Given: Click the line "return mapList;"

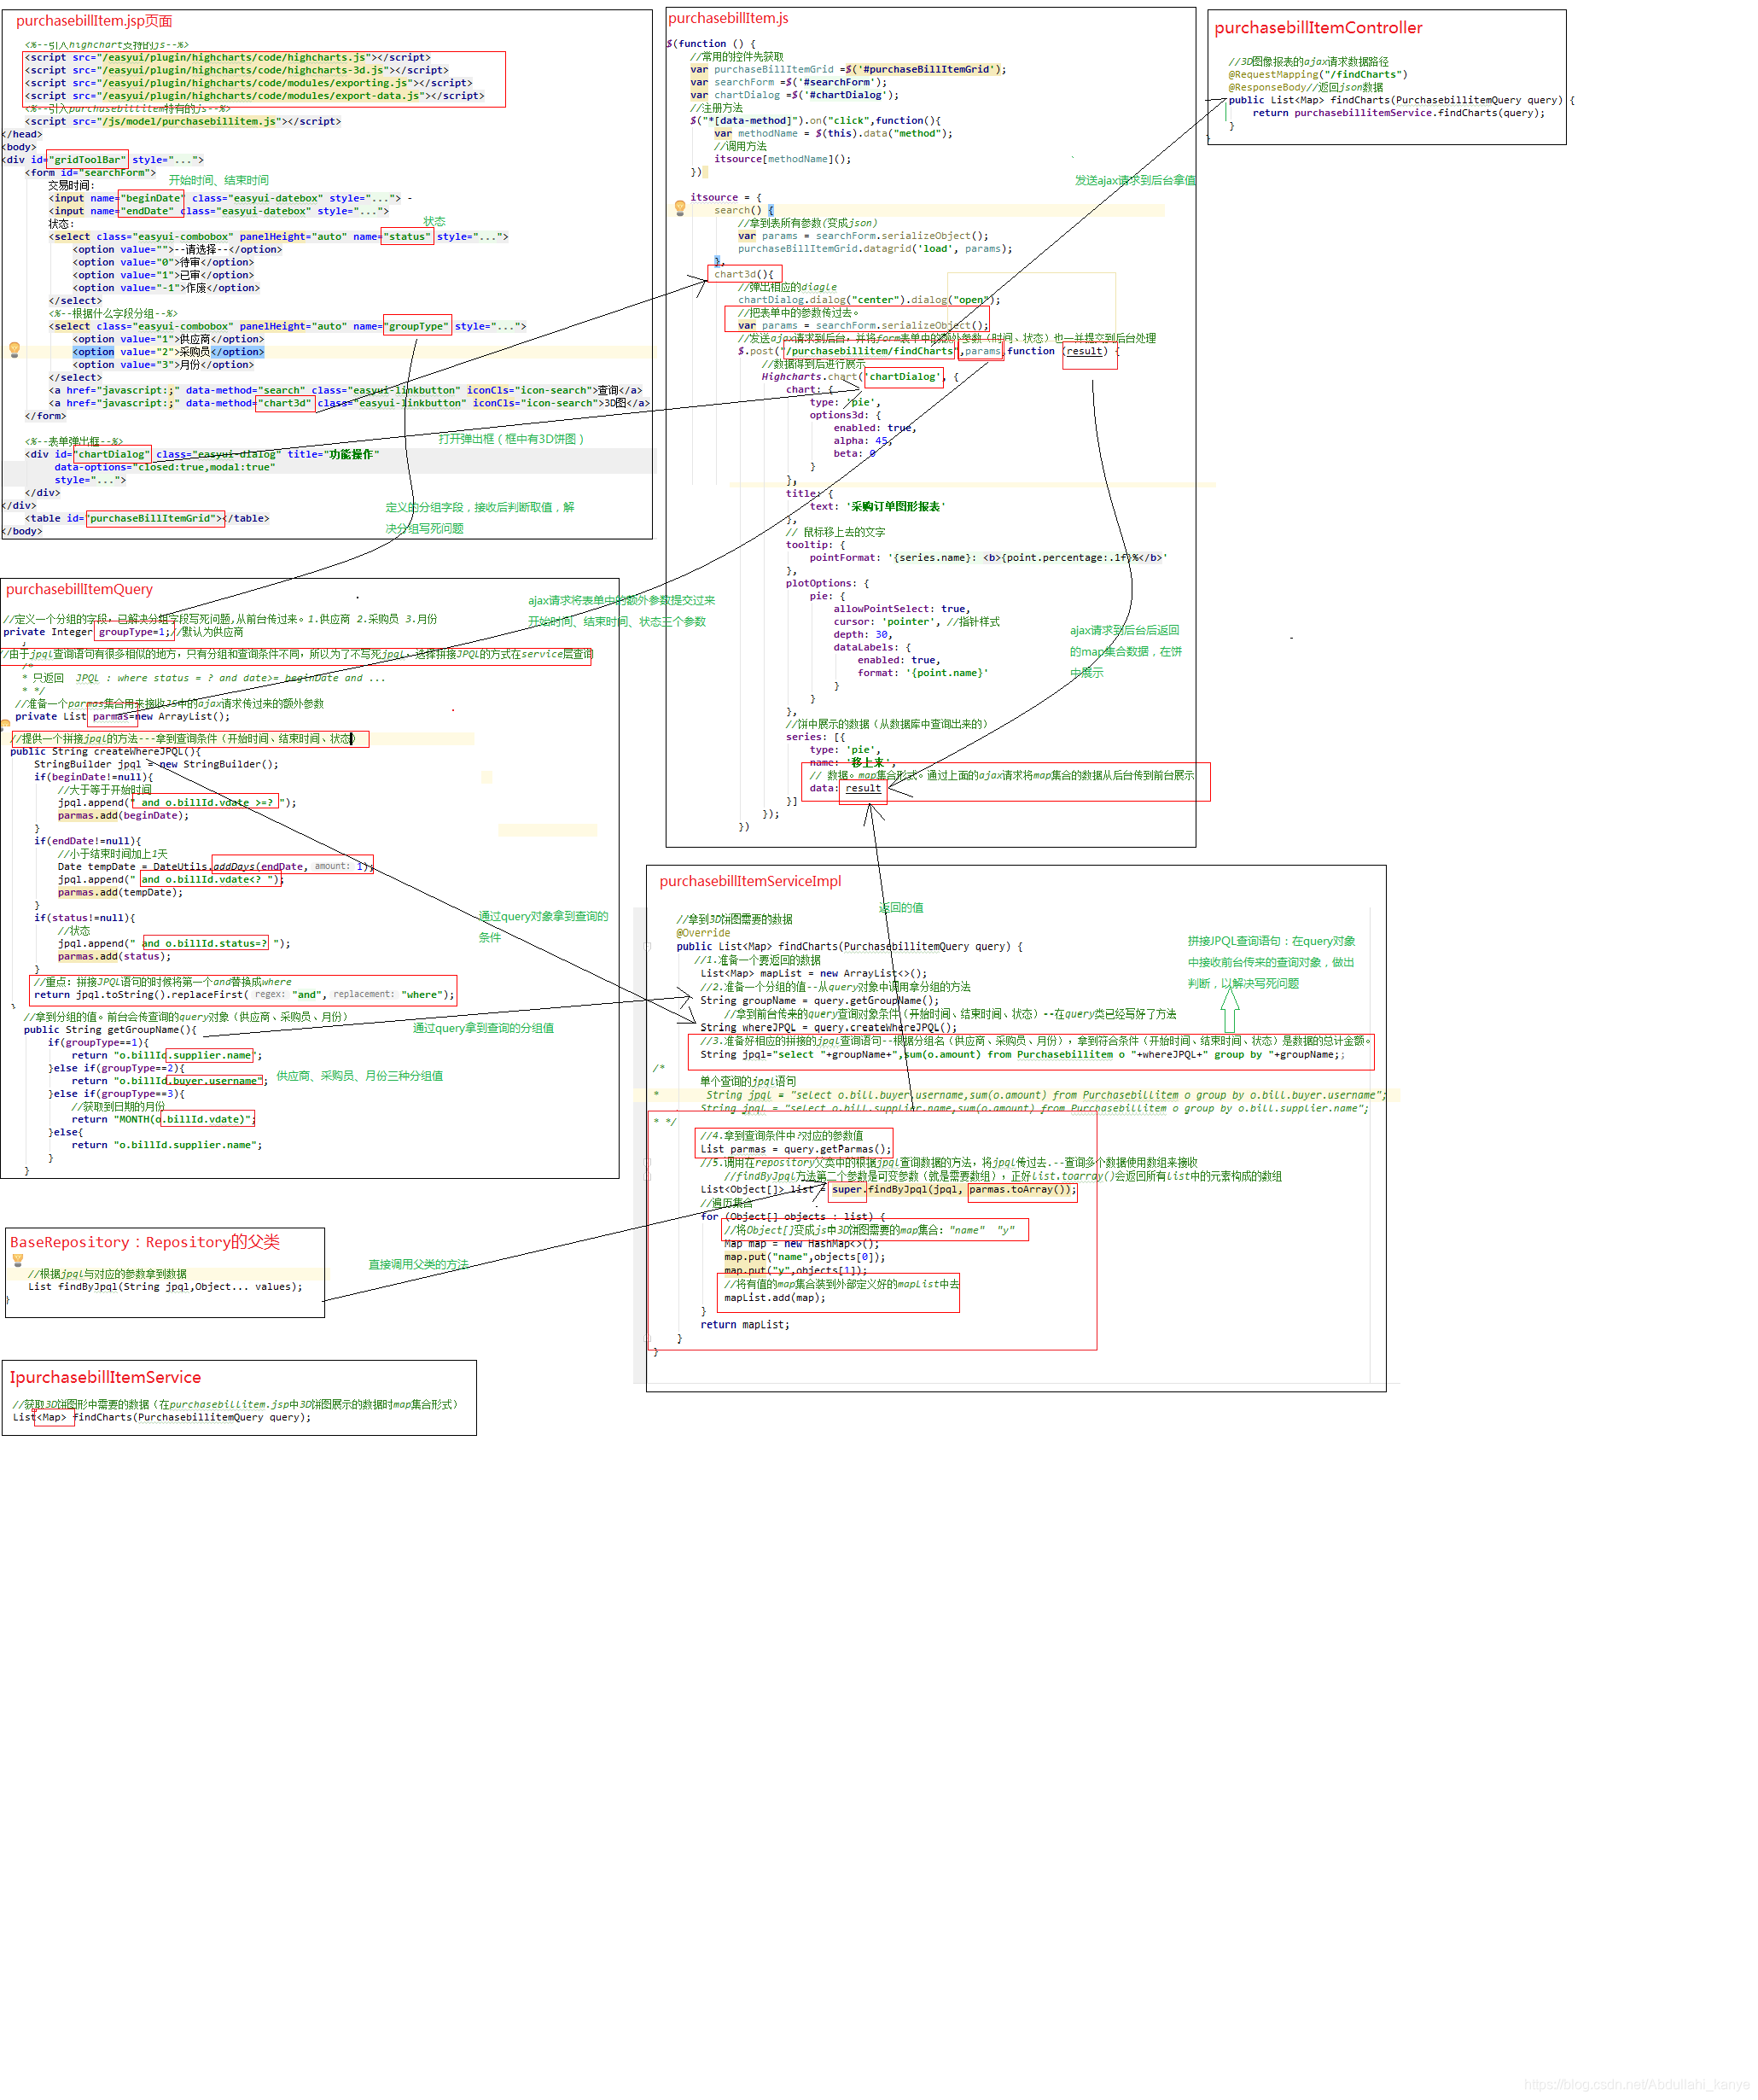Looking at the screenshot, I should tap(744, 1324).
